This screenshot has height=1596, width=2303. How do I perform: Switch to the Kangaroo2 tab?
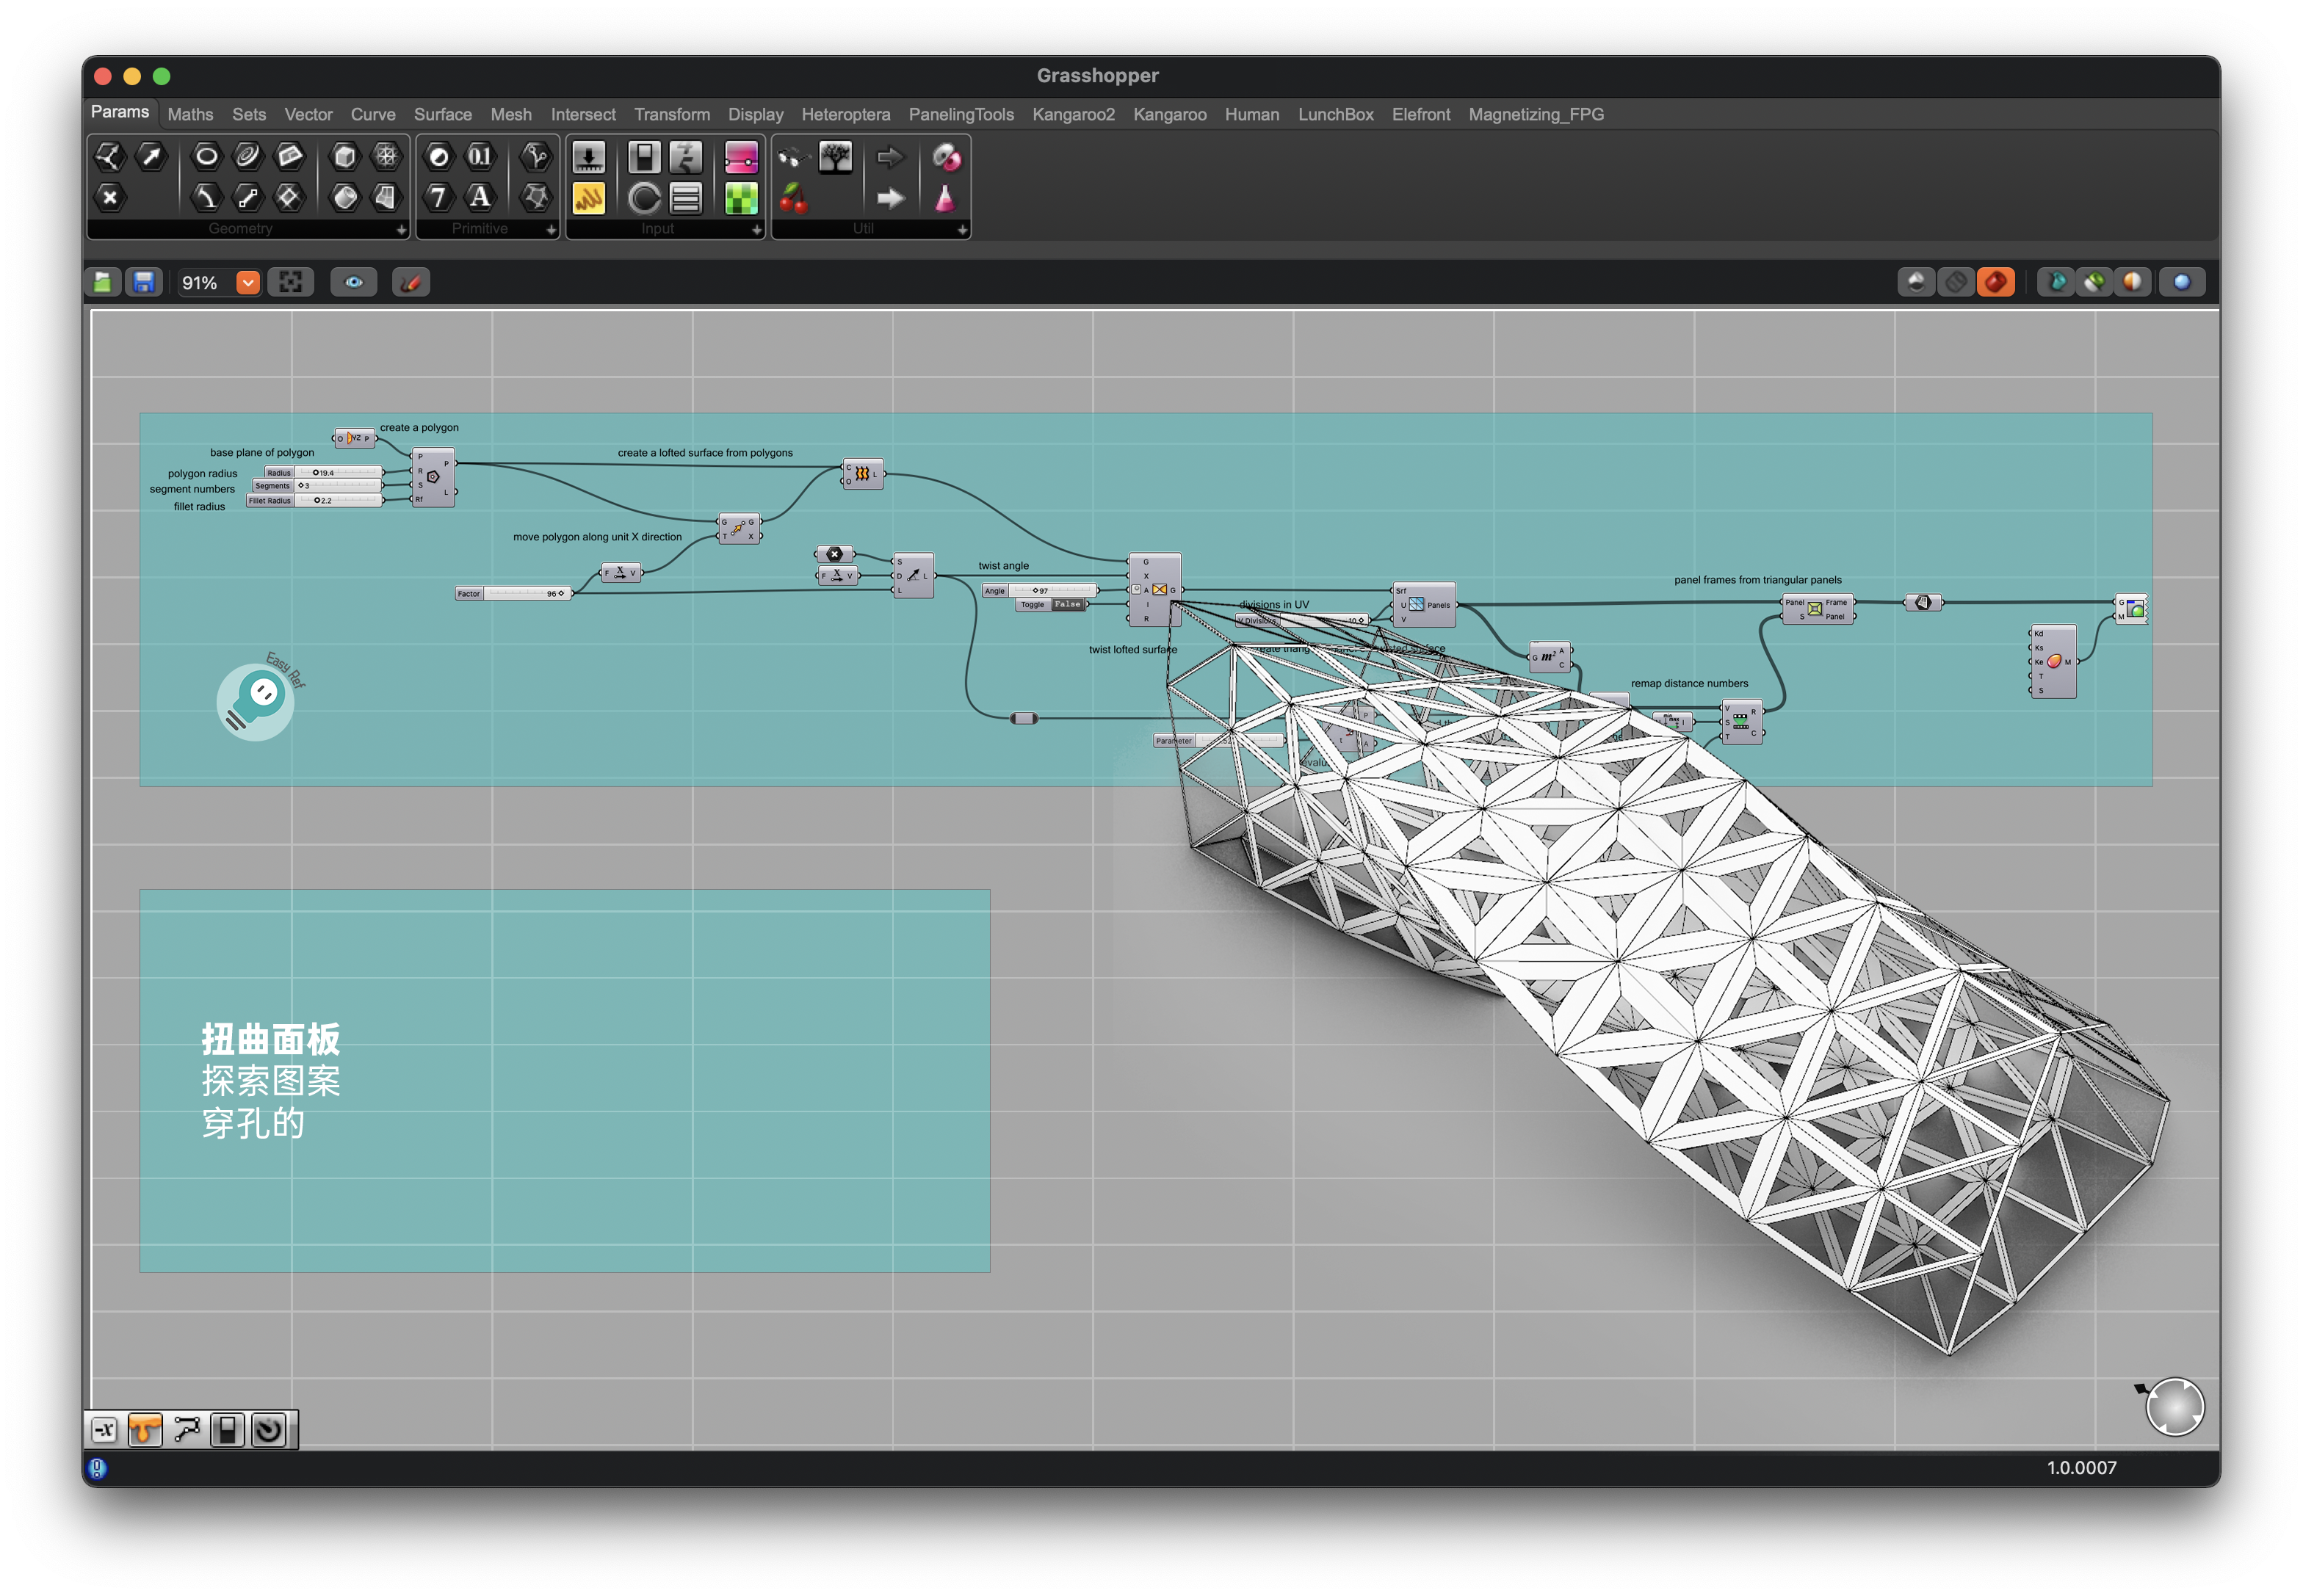point(1072,115)
